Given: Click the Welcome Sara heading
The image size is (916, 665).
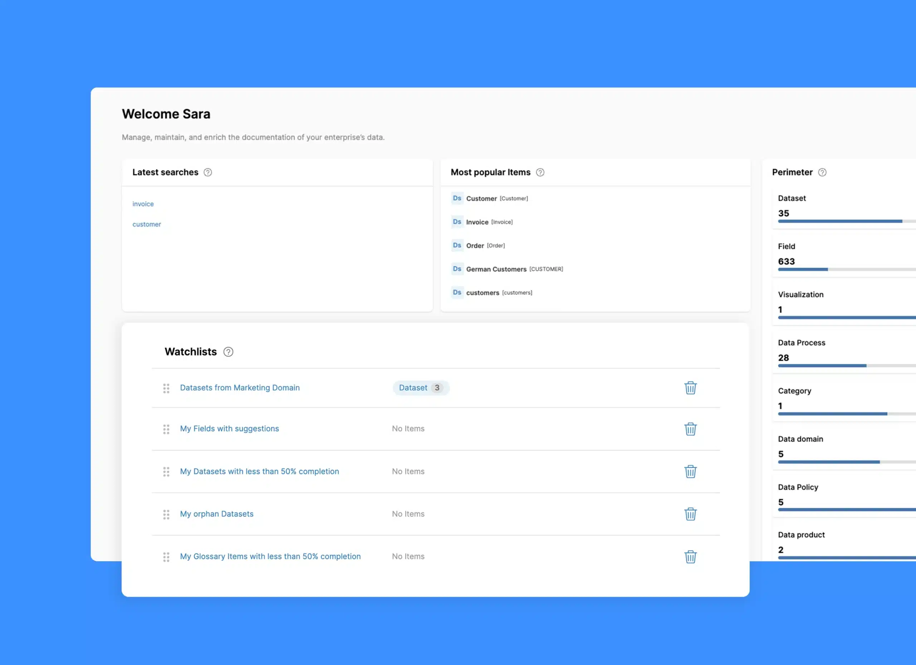Looking at the screenshot, I should coord(166,114).
